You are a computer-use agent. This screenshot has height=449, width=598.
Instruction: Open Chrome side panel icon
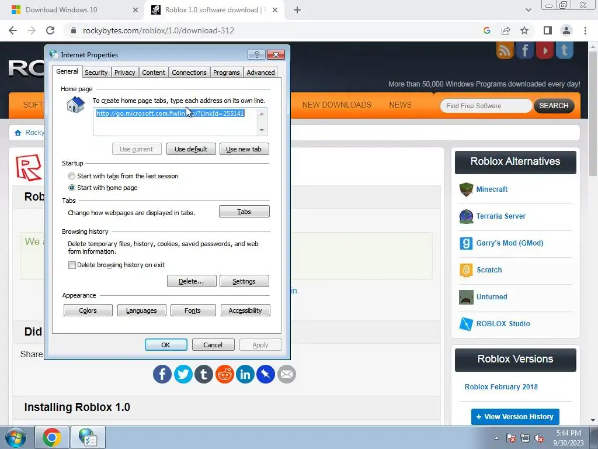coord(548,30)
